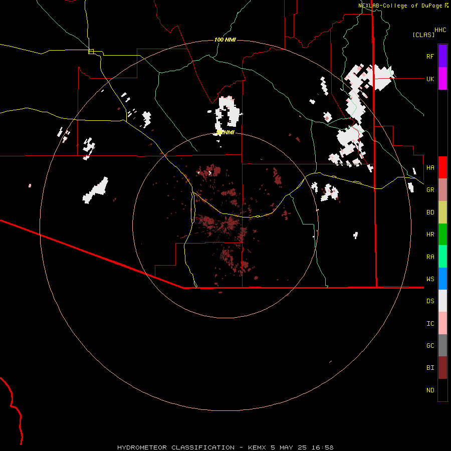Click the KEMX station identifier

click(257, 447)
